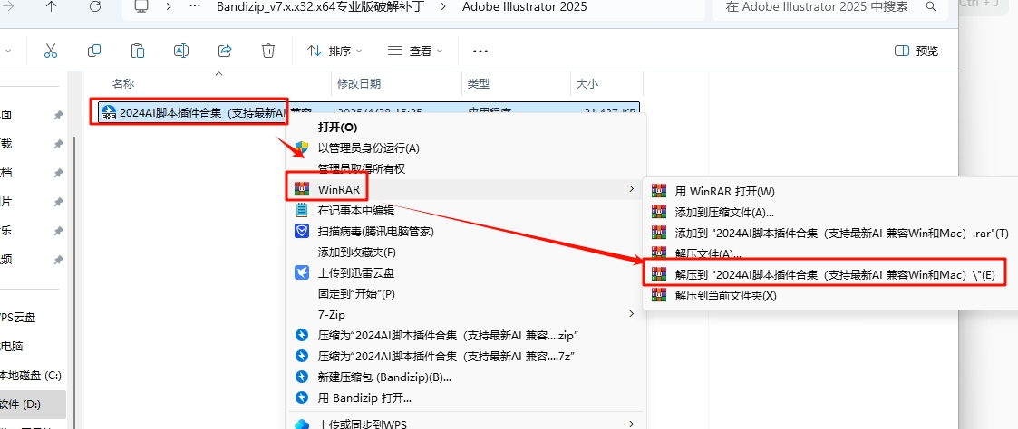Click the Tencent PC Manager shield icon
The height and width of the screenshot is (429, 1018).
pyautogui.click(x=301, y=231)
